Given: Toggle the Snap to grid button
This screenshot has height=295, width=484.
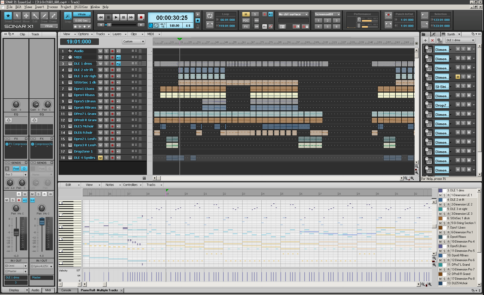Looking at the screenshot, I should [x=68, y=16].
